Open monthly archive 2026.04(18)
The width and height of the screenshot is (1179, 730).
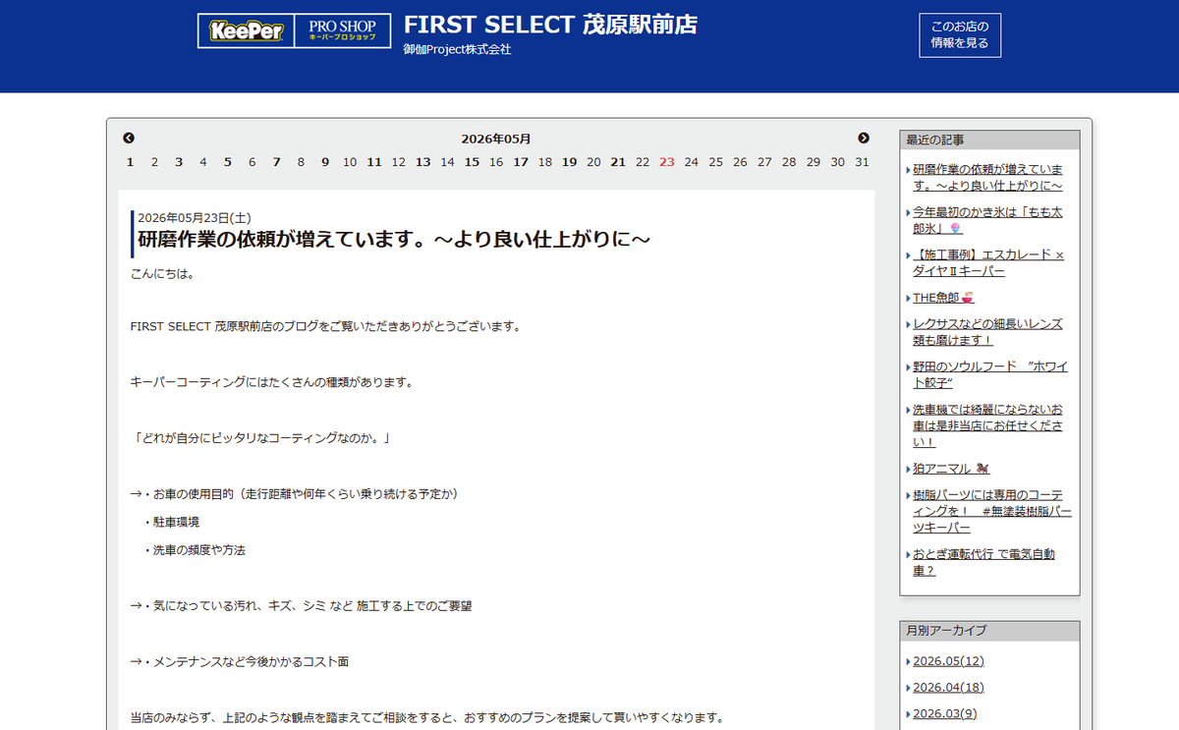pyautogui.click(x=948, y=688)
